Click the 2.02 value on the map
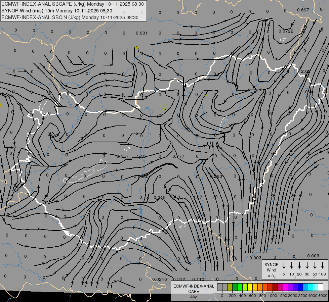The width and height of the screenshot is (329, 302). point(305,71)
